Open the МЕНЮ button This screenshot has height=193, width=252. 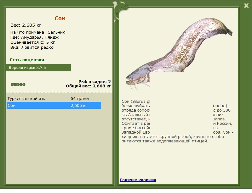(18, 85)
